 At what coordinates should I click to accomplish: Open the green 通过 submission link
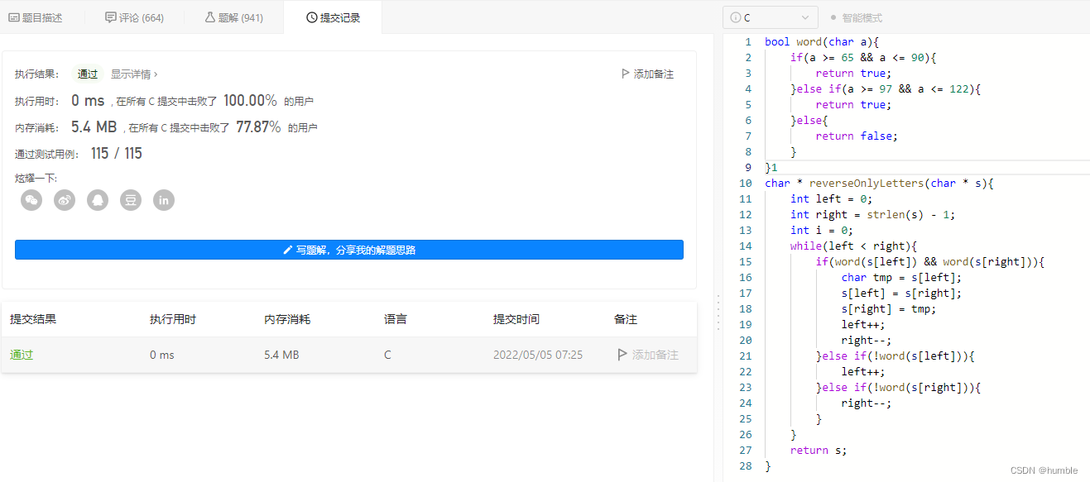[x=22, y=355]
